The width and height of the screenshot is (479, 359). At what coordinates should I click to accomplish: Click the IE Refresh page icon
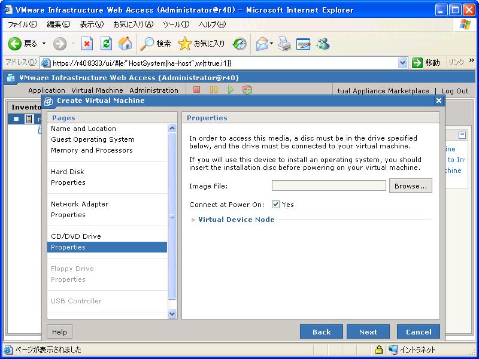click(106, 44)
